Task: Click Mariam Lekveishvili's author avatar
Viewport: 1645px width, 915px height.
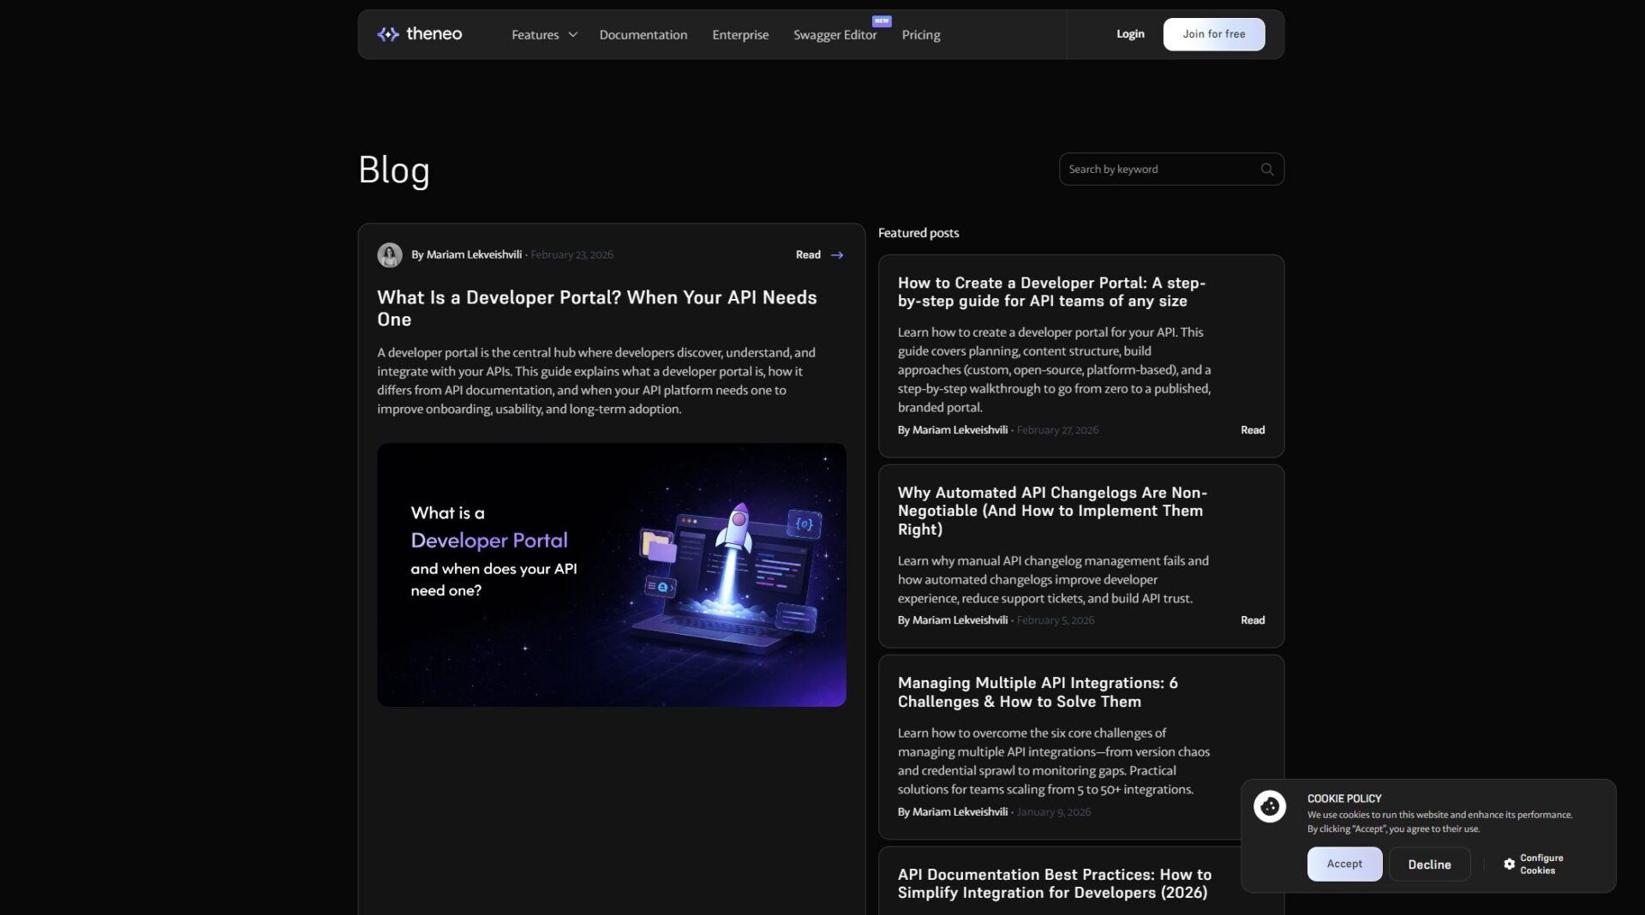Action: tap(390, 255)
